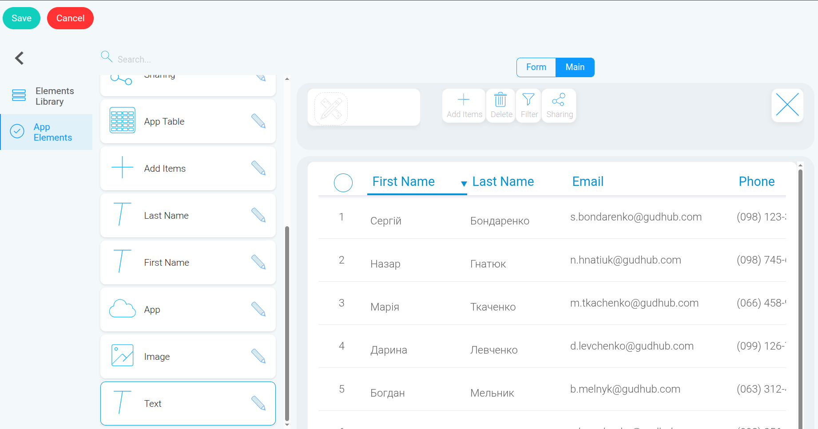Edit the First Name element via pencil
Image resolution: width=818 pixels, height=429 pixels.
click(258, 262)
